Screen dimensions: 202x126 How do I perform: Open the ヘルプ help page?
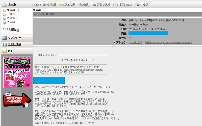tap(144, 5)
